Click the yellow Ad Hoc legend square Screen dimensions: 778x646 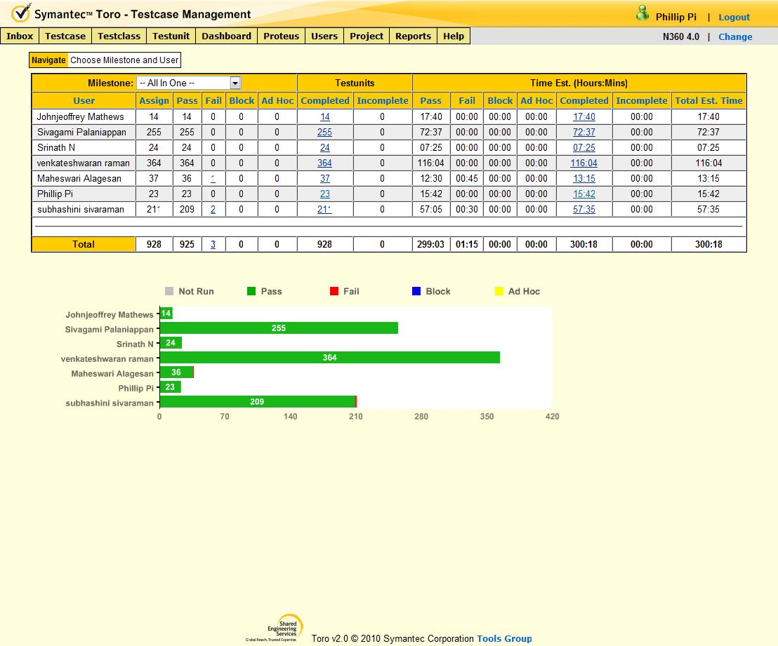tap(499, 291)
